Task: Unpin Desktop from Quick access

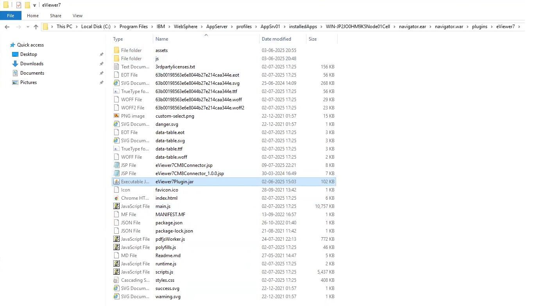Action: click(101, 54)
